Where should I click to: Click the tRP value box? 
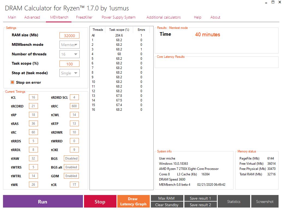pos(33,115)
